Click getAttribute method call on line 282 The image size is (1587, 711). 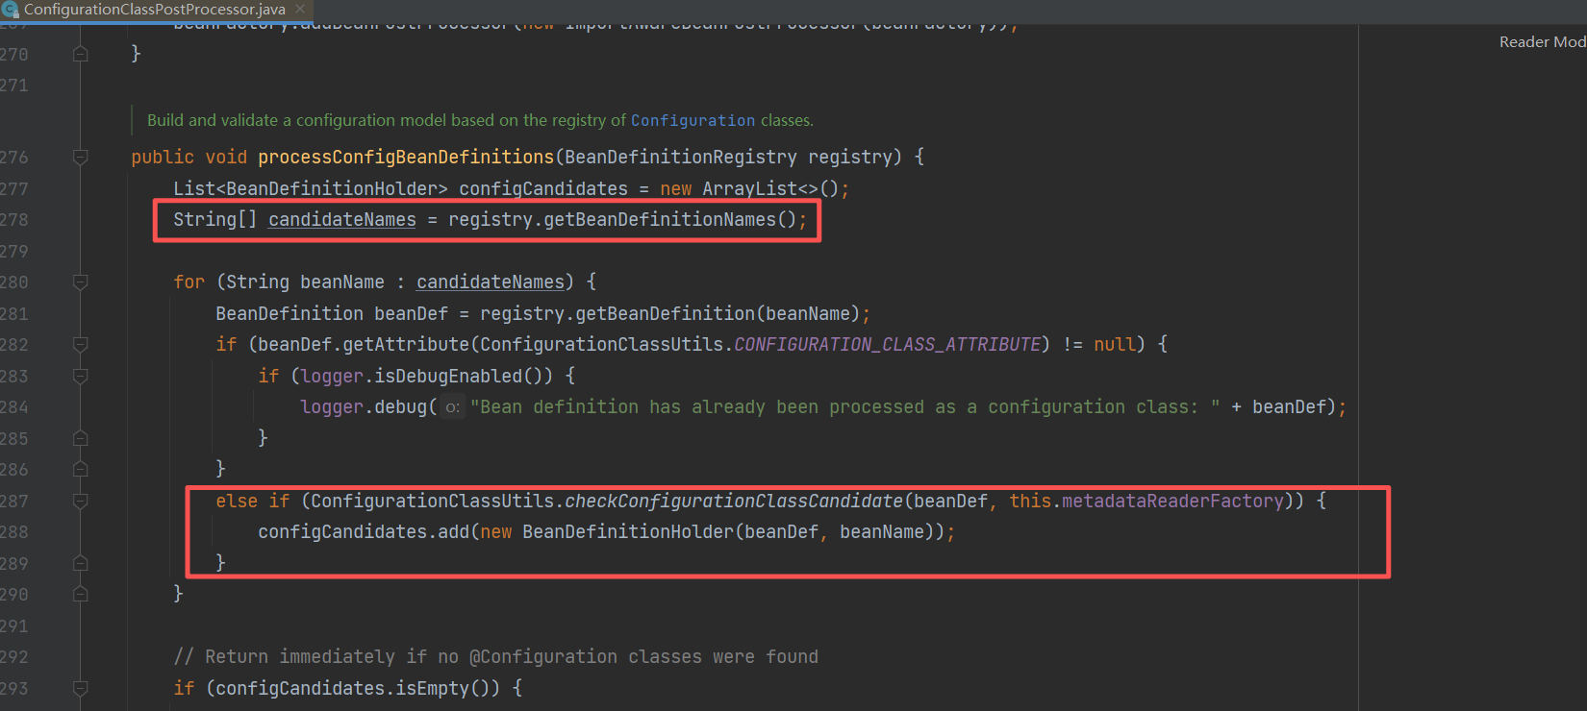[x=406, y=344]
